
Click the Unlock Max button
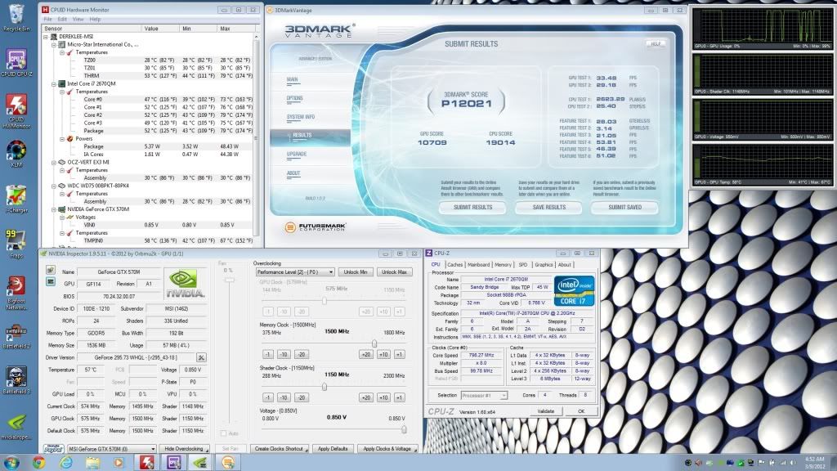(394, 272)
